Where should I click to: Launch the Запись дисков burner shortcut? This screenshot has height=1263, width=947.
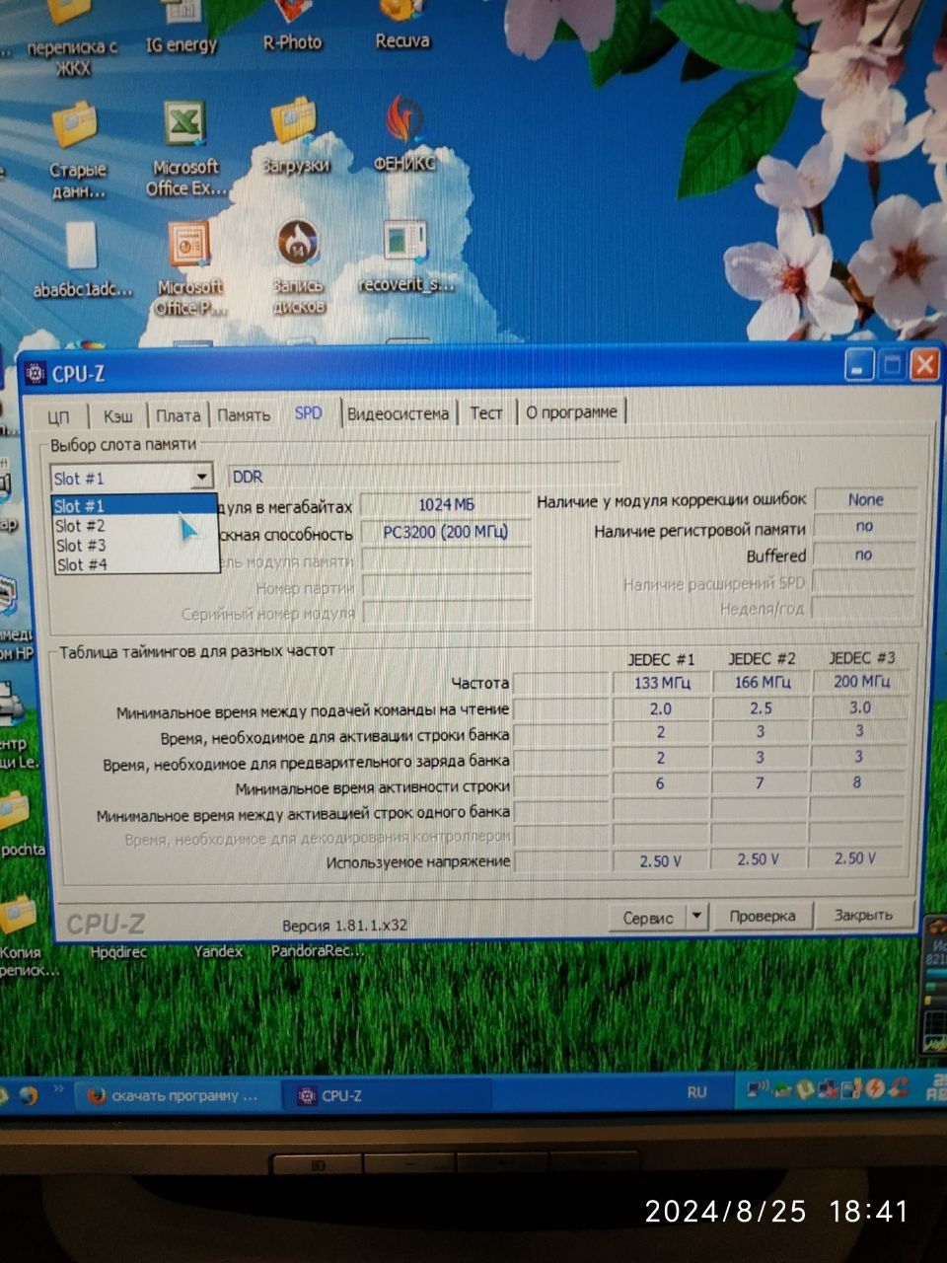point(298,267)
